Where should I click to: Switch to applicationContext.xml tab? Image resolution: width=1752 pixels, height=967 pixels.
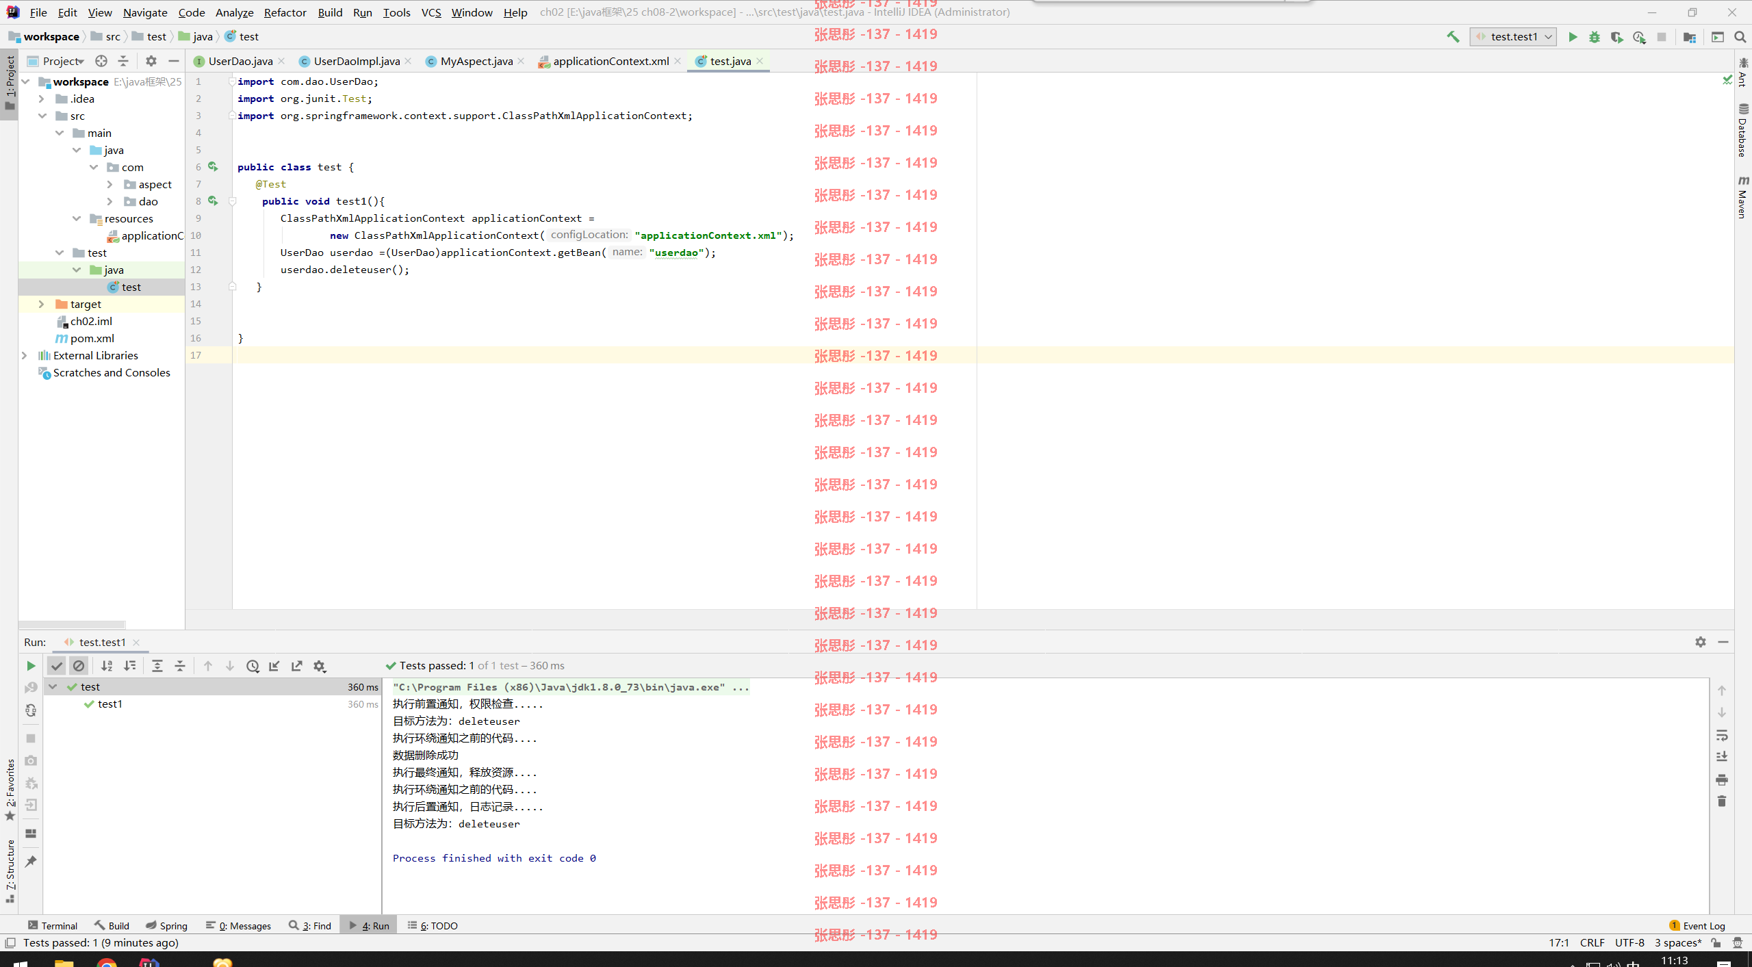(610, 61)
